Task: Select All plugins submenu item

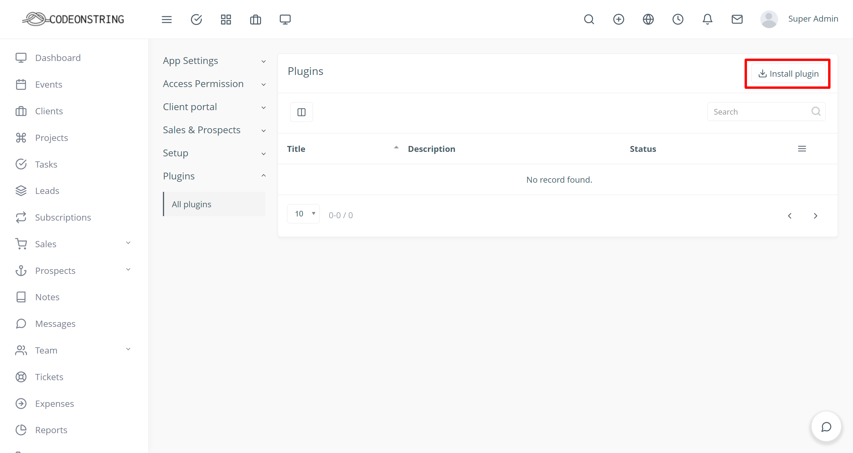Action: 214,204
